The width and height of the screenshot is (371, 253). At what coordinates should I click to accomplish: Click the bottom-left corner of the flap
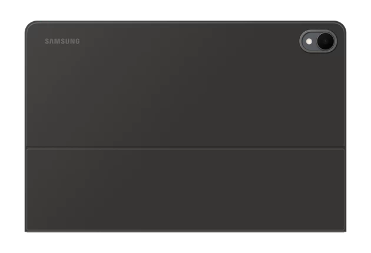click(x=27, y=229)
